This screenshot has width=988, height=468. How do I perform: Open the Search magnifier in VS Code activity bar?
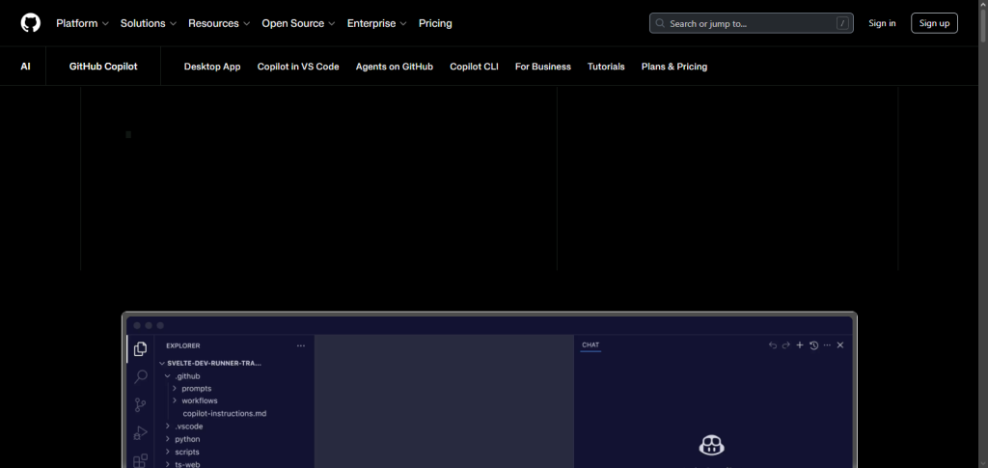pyautogui.click(x=141, y=376)
